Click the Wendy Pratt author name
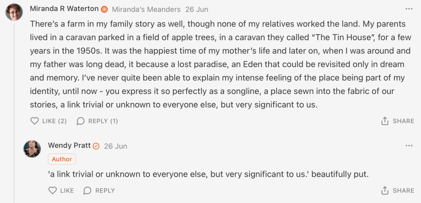Image resolution: width=421 pixels, height=203 pixels. tap(69, 145)
